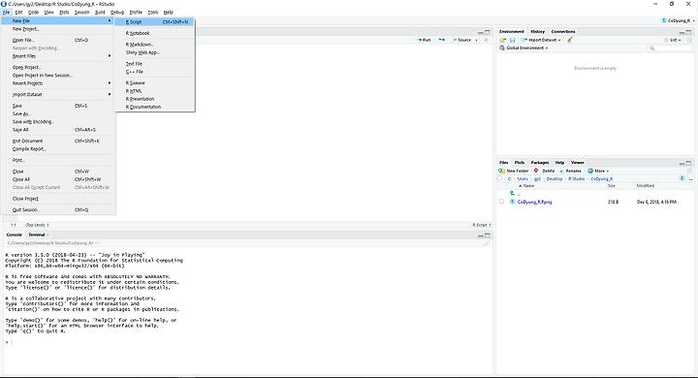The width and height of the screenshot is (698, 378).
Task: Tick the checkbox beside CoDyung_R.Rproj
Action: click(x=502, y=202)
